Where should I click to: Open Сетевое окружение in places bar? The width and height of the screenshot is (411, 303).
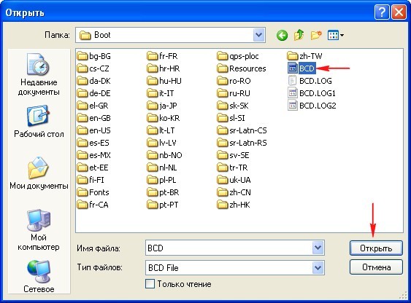coord(39,276)
